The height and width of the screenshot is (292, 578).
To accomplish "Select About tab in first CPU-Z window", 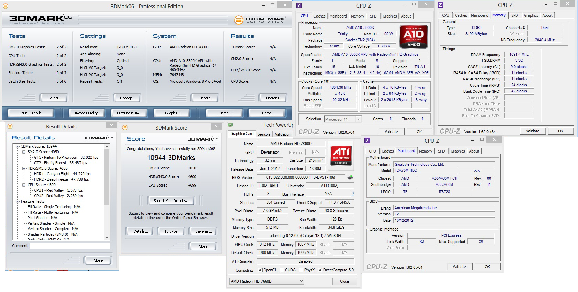I will click(x=406, y=16).
